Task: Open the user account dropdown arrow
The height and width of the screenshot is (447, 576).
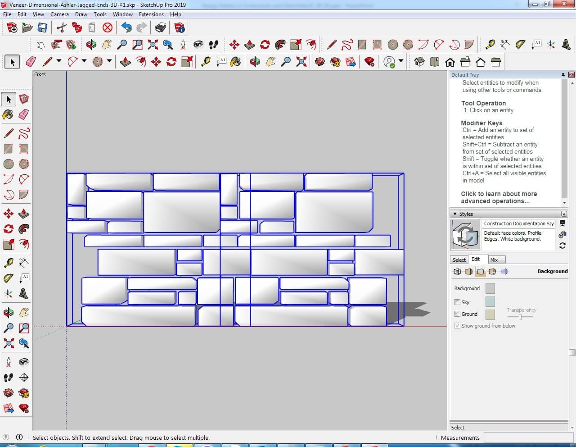Action: click(x=401, y=61)
